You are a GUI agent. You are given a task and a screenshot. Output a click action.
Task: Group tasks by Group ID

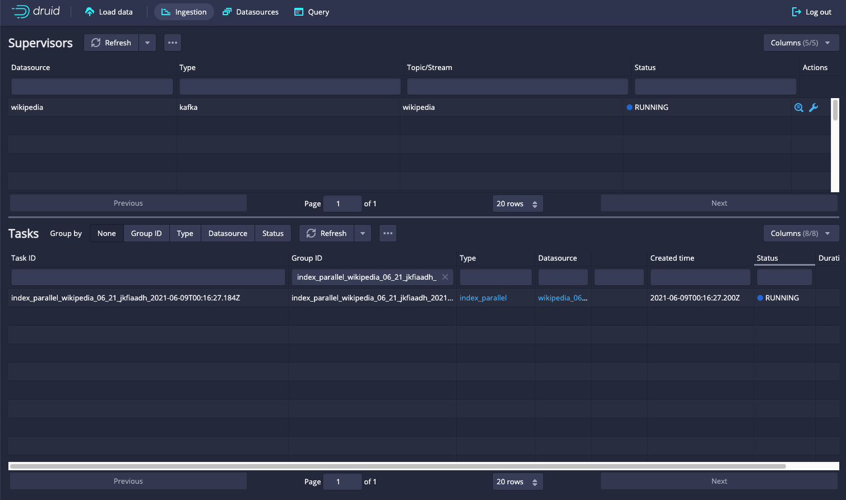point(146,233)
